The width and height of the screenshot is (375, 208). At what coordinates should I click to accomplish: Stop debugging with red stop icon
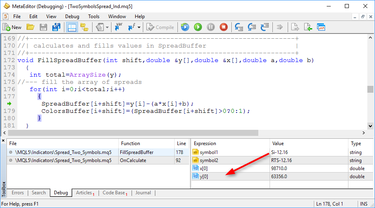click(224, 27)
